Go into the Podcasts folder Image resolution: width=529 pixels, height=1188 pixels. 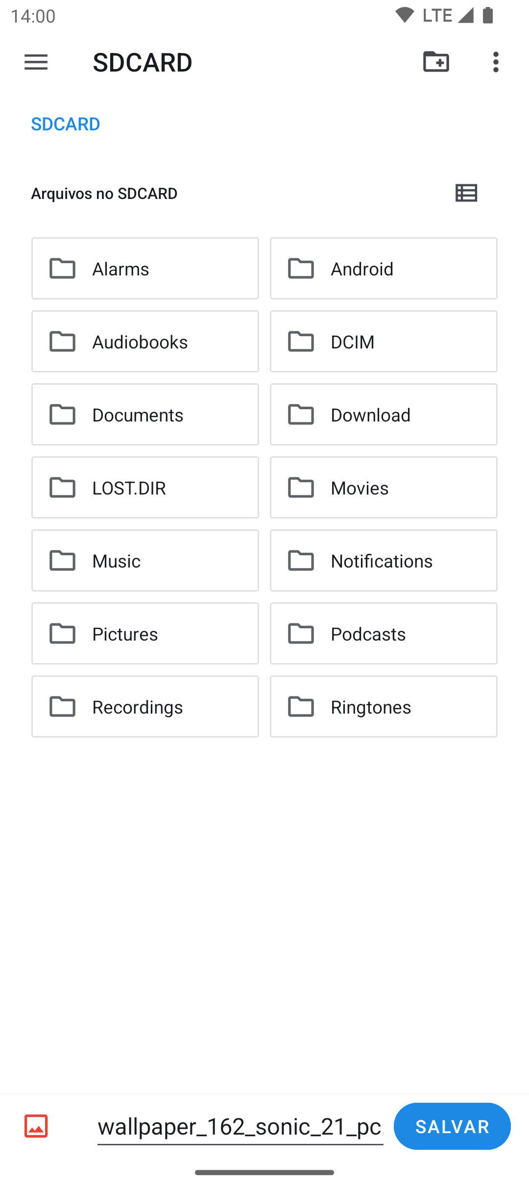tap(384, 634)
